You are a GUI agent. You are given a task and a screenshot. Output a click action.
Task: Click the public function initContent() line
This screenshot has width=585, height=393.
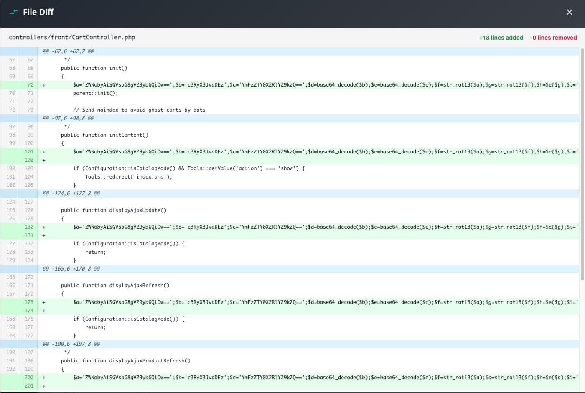(x=104, y=135)
